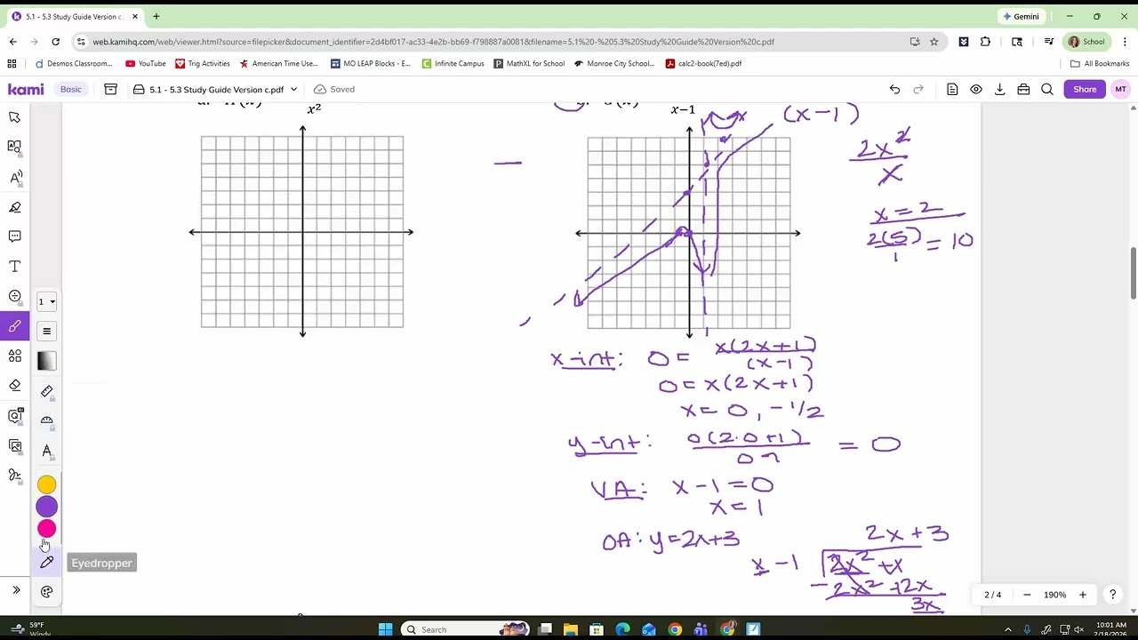Choose the pink pen color
This screenshot has width=1138, height=640.
47,529
